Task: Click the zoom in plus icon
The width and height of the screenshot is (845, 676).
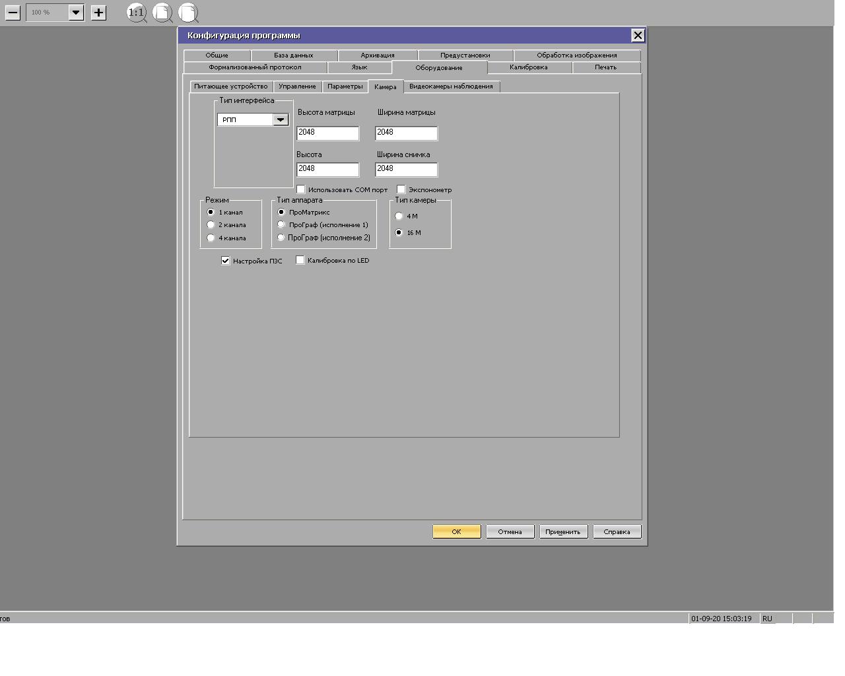Action: click(x=98, y=13)
